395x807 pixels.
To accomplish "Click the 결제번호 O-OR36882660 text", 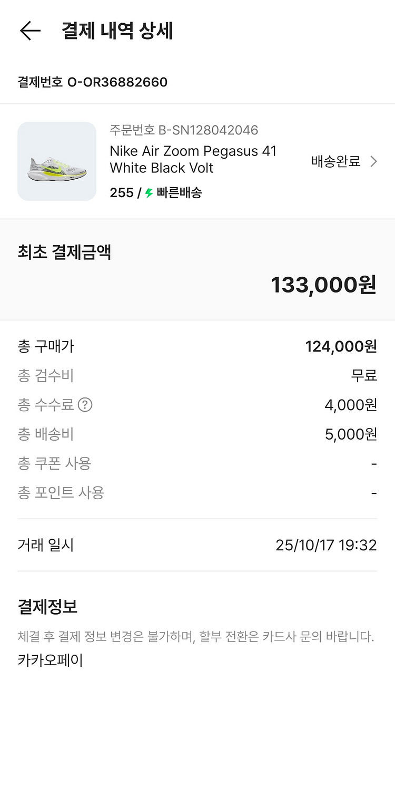I will point(93,82).
